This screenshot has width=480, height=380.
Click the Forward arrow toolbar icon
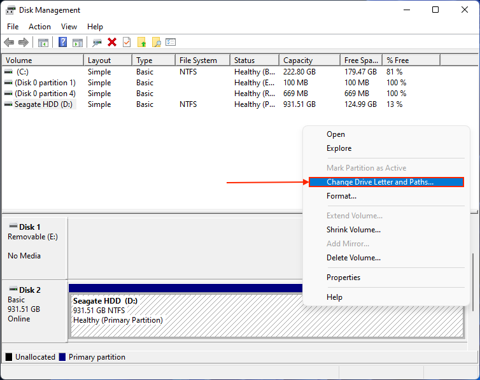[x=24, y=42]
